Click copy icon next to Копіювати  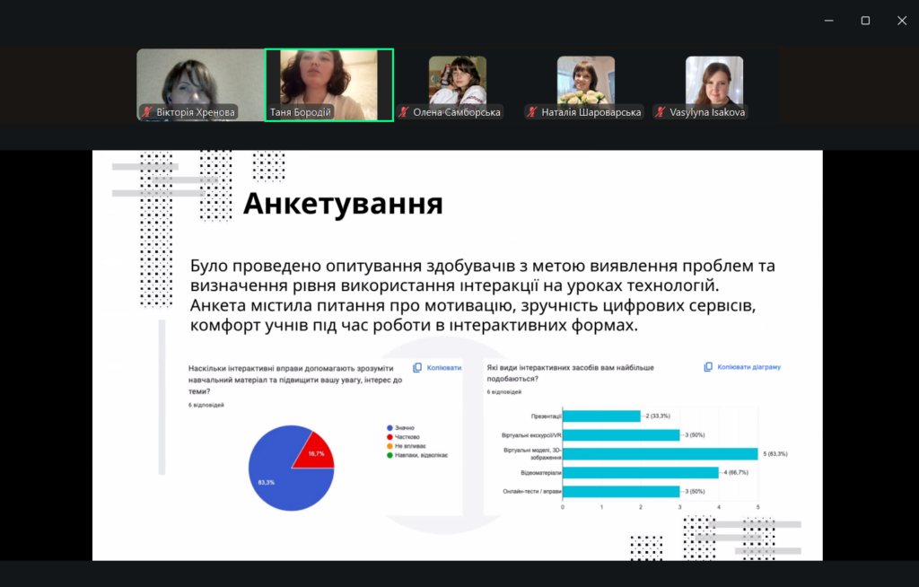point(417,368)
